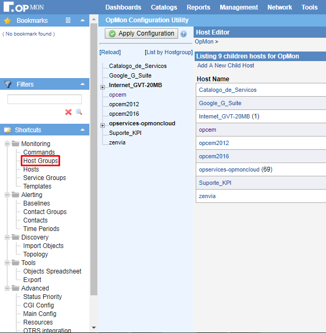Expand opservices-opmoncloud tree node

(x=103, y=125)
